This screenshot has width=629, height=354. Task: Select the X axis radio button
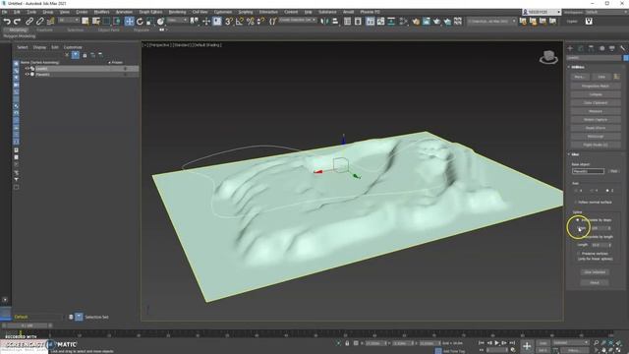[576, 190]
